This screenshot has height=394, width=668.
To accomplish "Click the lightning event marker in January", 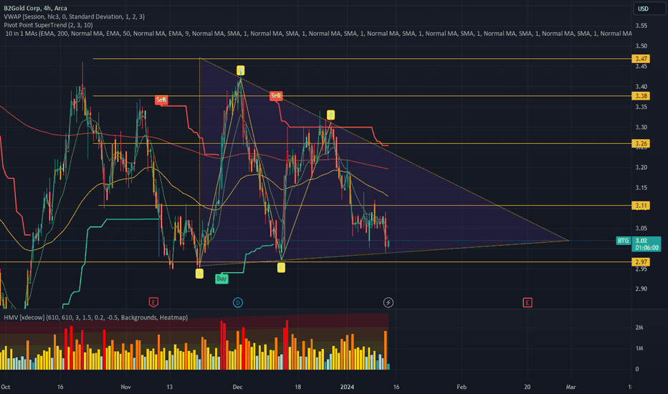I will [x=388, y=302].
